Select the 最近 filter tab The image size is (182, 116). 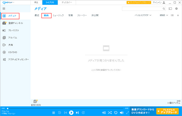tap(37, 15)
